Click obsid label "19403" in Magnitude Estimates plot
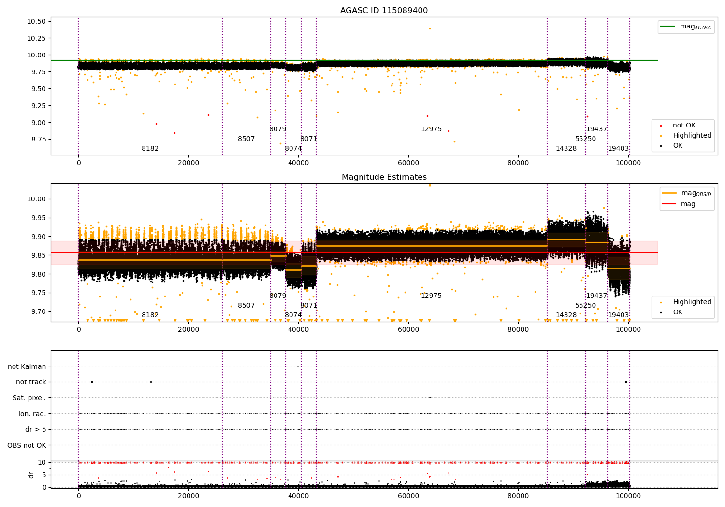The width and height of the screenshot is (725, 507). 618,315
